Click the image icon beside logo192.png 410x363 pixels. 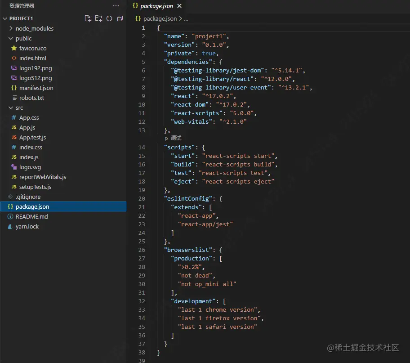coord(14,68)
